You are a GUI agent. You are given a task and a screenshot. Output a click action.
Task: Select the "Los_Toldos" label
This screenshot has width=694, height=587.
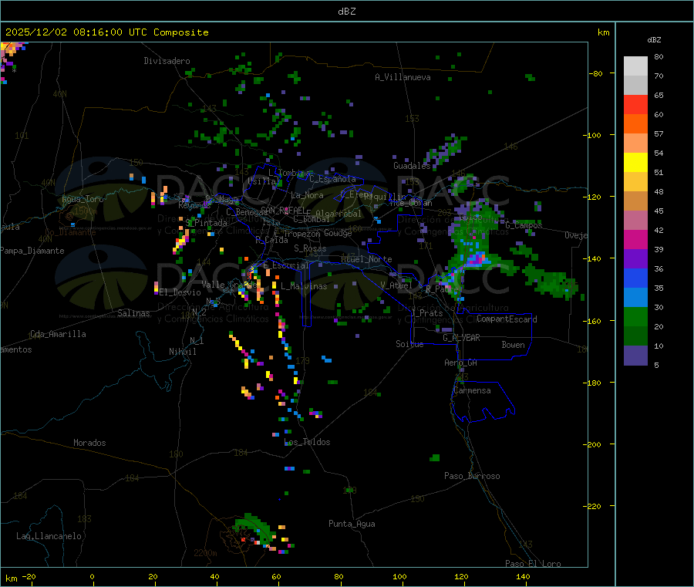307,442
